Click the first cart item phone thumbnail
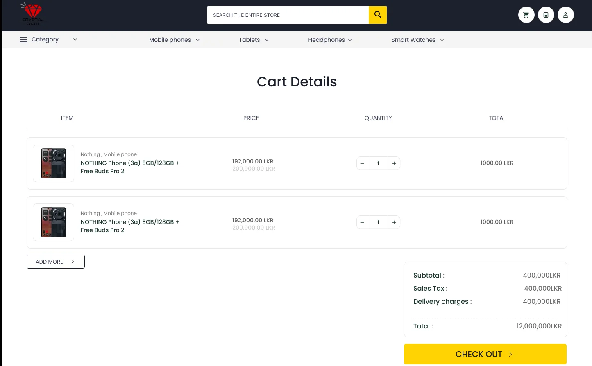Viewport: 592px width, 366px height. click(54, 163)
